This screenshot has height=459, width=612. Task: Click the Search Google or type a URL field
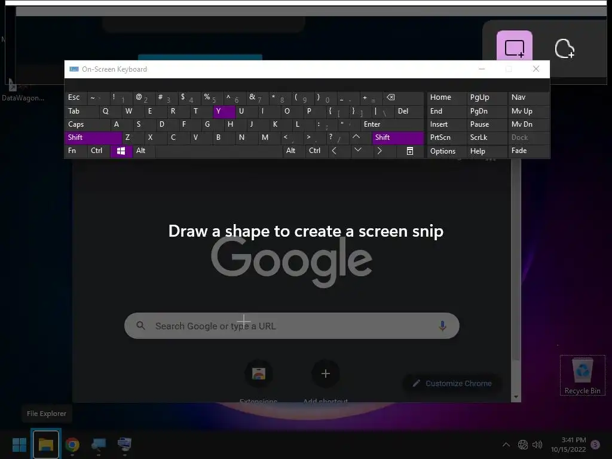[x=292, y=326]
